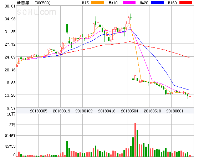Image resolution: width=214 pixels, height=157 pixels.
Task: Click the 20.46 price axis label
Action: tap(10, 70)
